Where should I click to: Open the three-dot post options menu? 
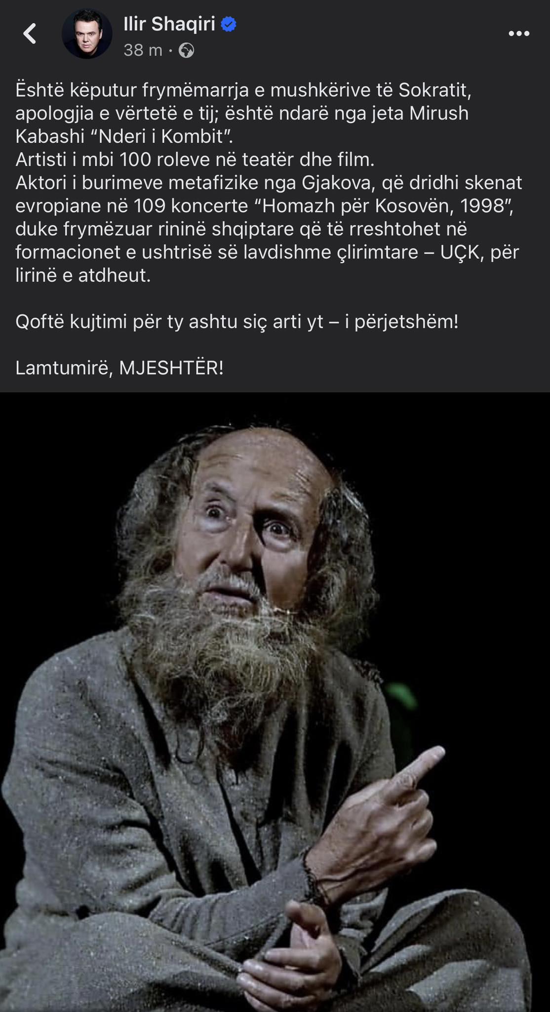coord(519,34)
